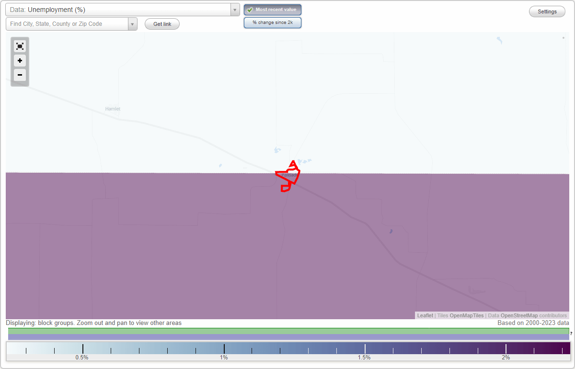Click the 1.5% mark on legend scale

[365, 358]
